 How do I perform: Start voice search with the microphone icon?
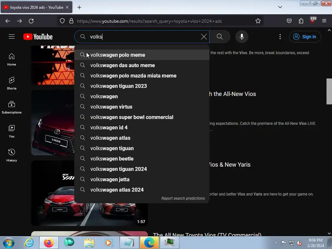242,37
